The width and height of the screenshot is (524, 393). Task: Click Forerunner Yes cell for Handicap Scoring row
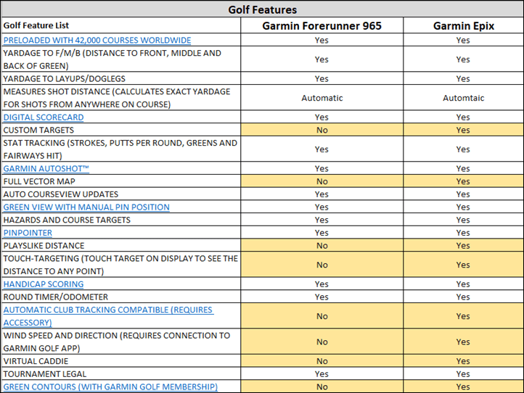pos(322,284)
